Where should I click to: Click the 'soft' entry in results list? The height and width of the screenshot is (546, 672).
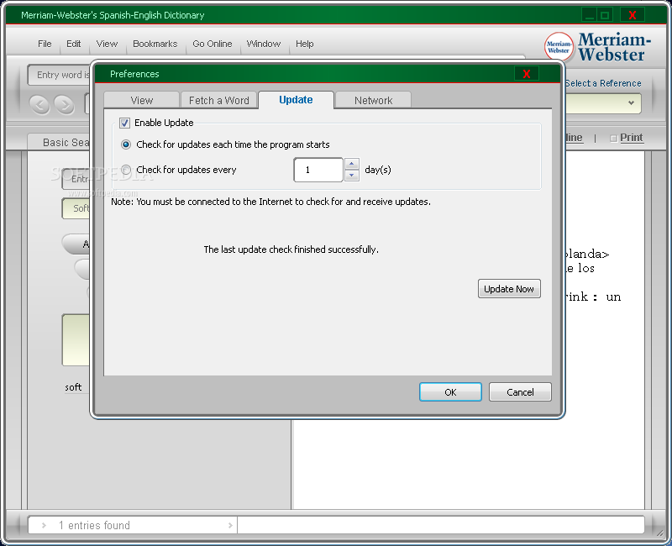pyautogui.click(x=73, y=387)
